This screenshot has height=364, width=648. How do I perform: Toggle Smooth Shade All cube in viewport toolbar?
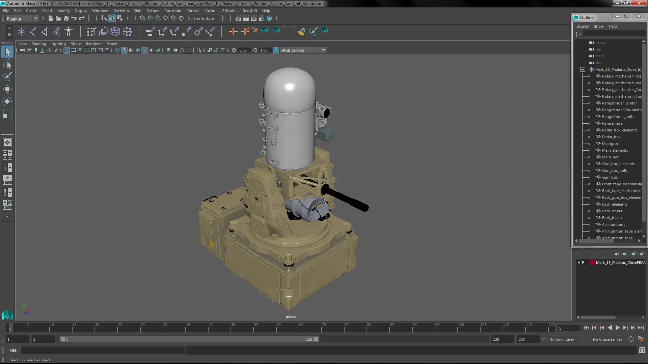(x=124, y=50)
